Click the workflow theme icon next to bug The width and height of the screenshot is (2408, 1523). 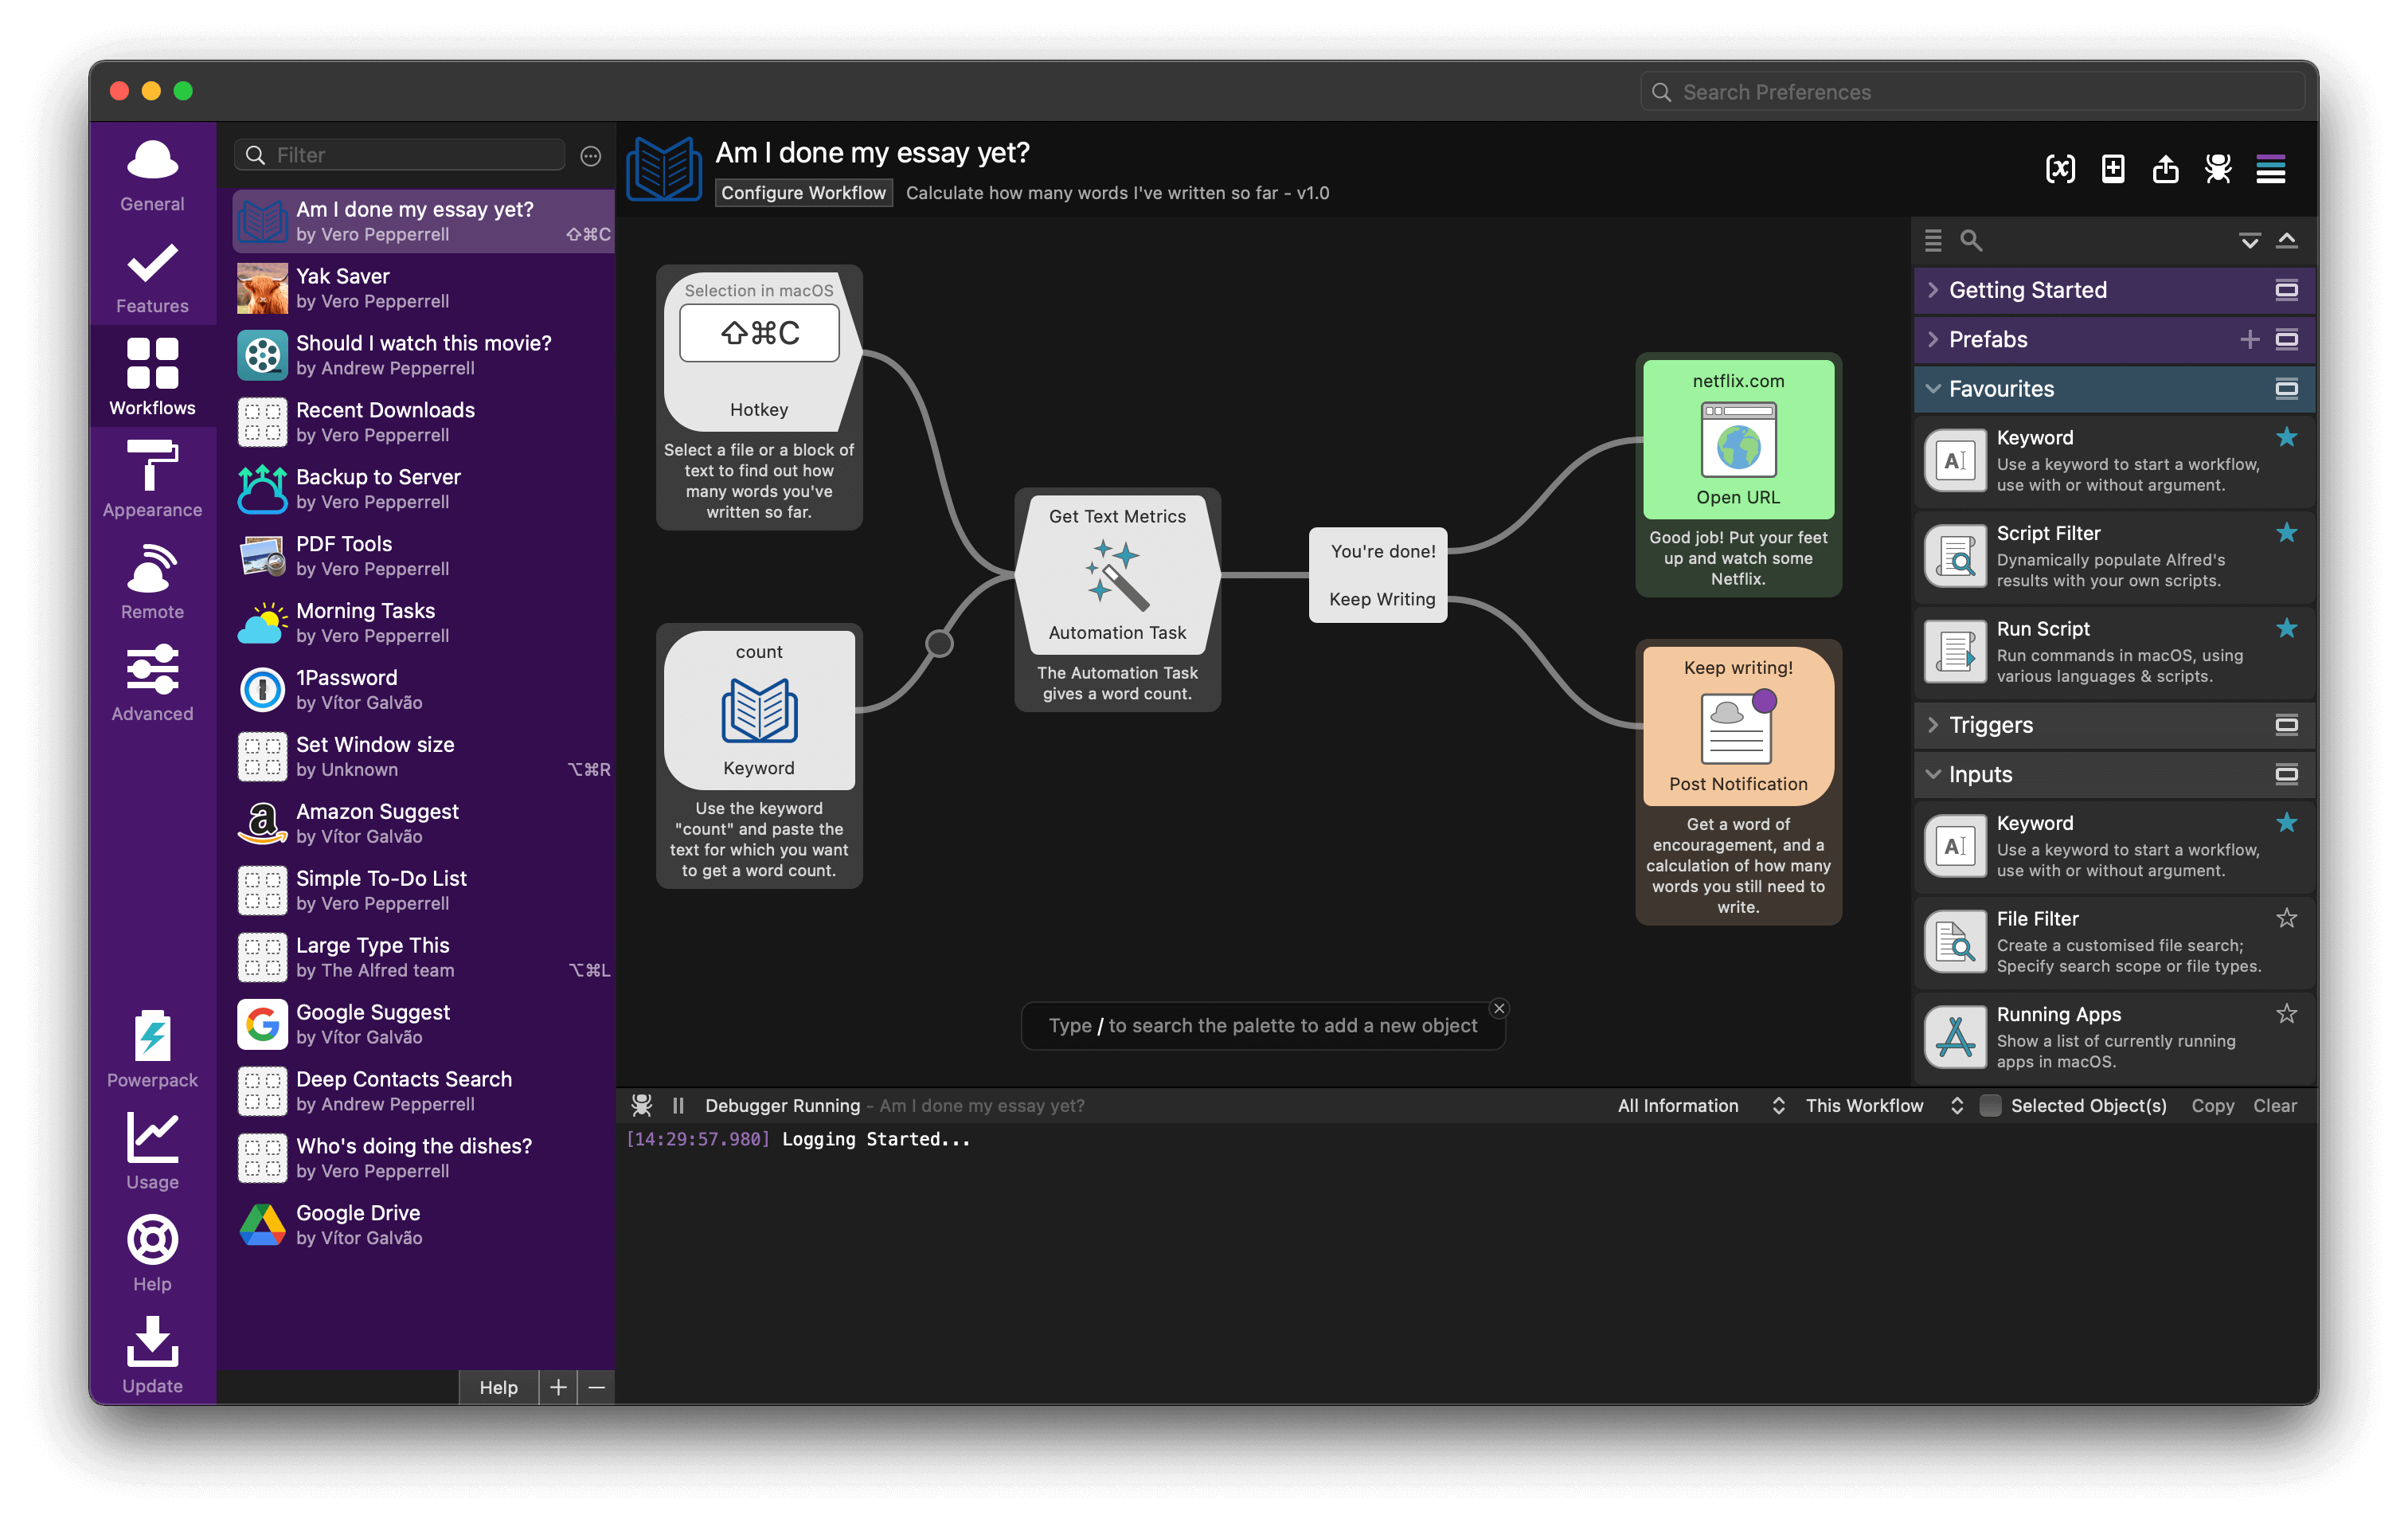(x=2270, y=170)
